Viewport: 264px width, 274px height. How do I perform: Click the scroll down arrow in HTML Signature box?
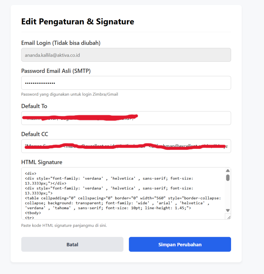228,210
